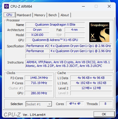Click the Instructions list text box
The image size is (118, 119).
point(69,64)
